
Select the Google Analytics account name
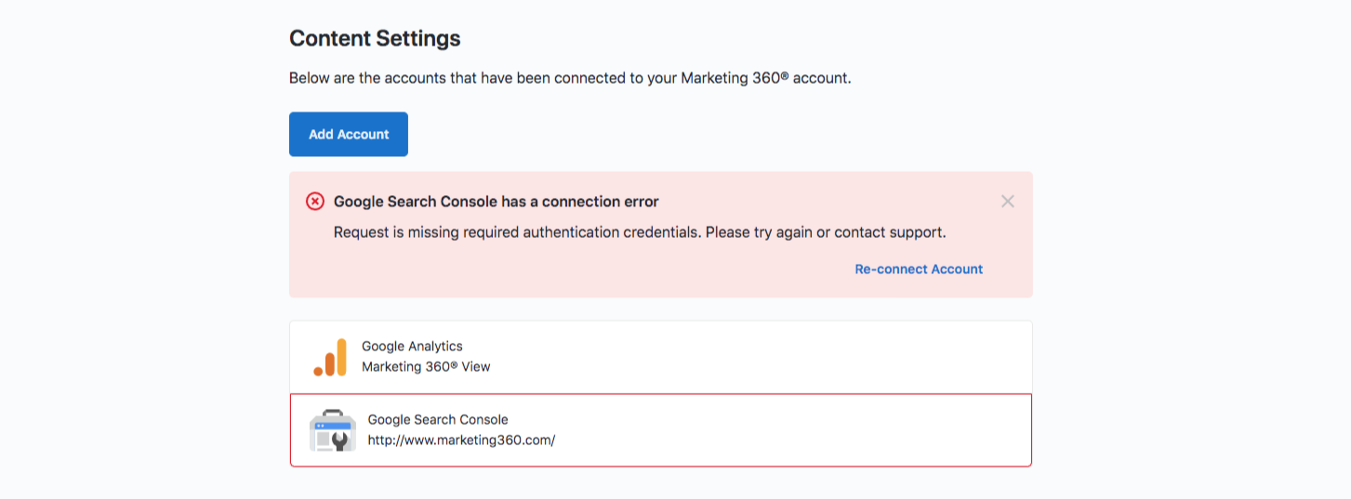tap(412, 347)
